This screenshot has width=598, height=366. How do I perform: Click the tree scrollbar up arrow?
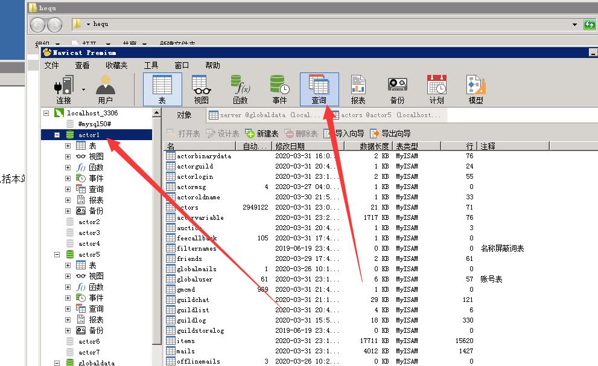coord(156,113)
